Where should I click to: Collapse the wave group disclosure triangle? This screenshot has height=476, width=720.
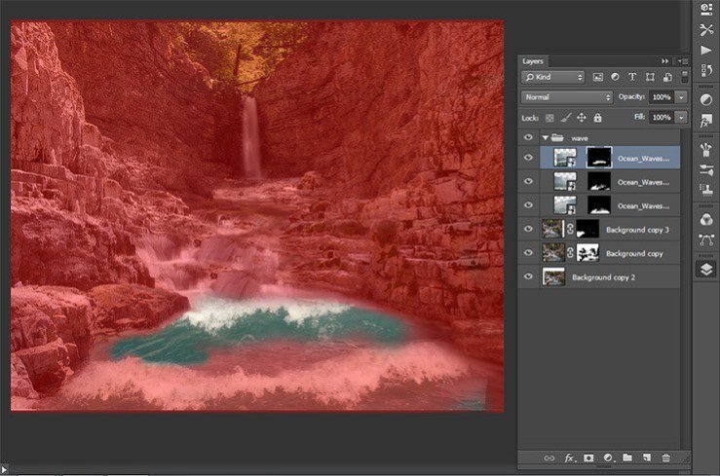pyautogui.click(x=544, y=138)
